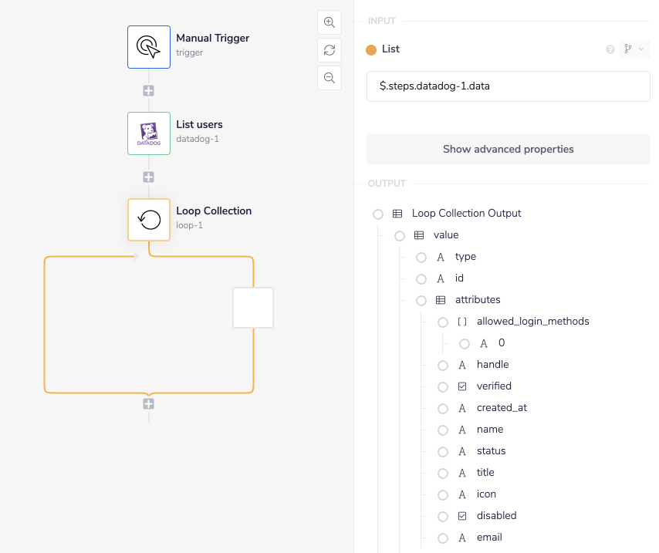Image resolution: width=659 pixels, height=553 pixels.
Task: Select the canvas zoom out icon
Action: 329,78
